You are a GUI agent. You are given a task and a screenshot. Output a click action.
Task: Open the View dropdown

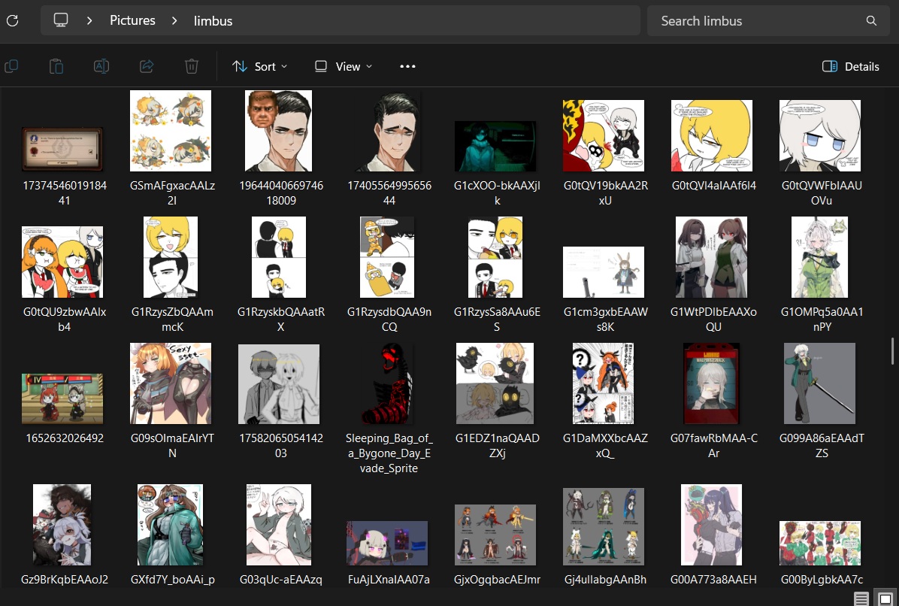[344, 66]
